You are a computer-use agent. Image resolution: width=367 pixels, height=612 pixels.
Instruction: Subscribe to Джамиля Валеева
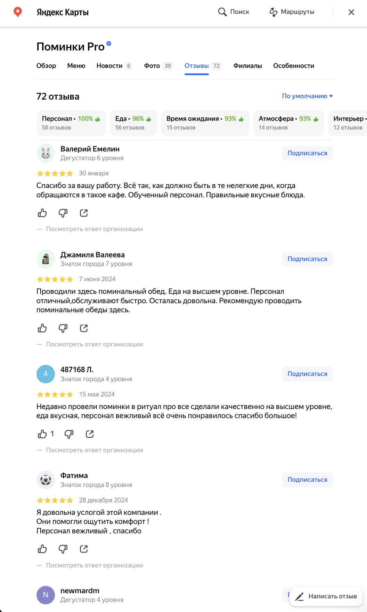pos(307,259)
